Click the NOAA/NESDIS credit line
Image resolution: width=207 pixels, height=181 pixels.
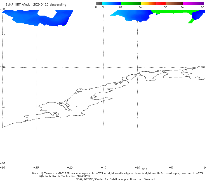(x=116, y=179)
